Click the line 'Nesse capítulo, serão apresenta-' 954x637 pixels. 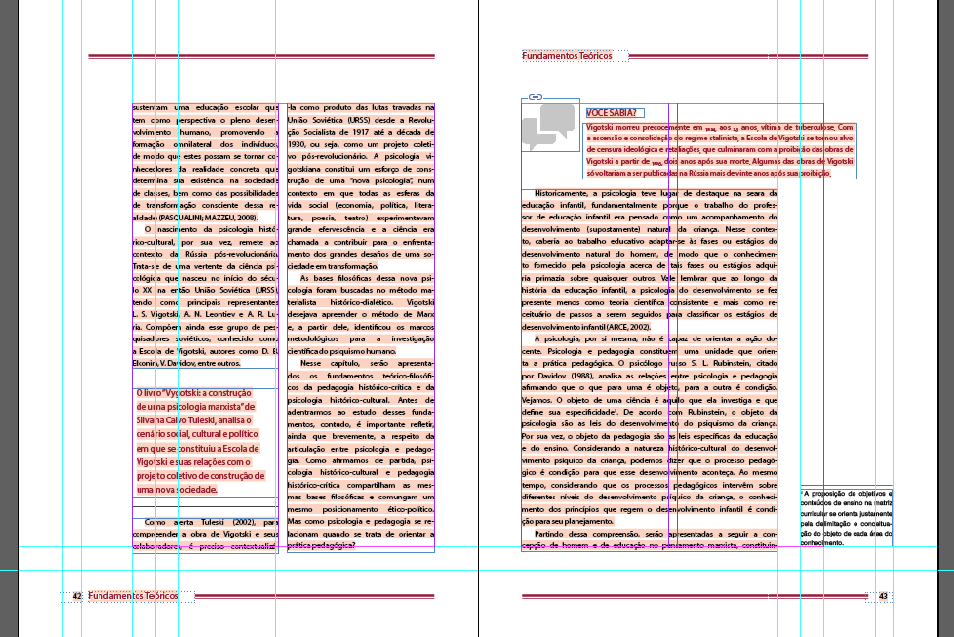tap(367, 363)
